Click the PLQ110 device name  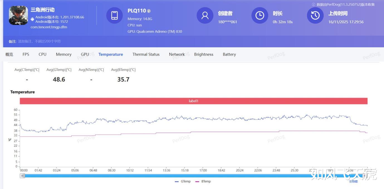137,11
